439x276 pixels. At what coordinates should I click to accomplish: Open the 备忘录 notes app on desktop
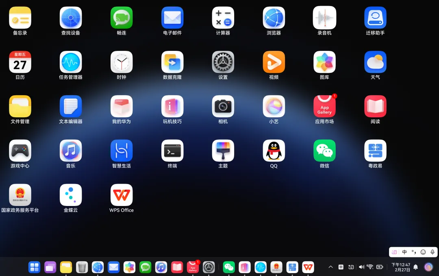20,18
